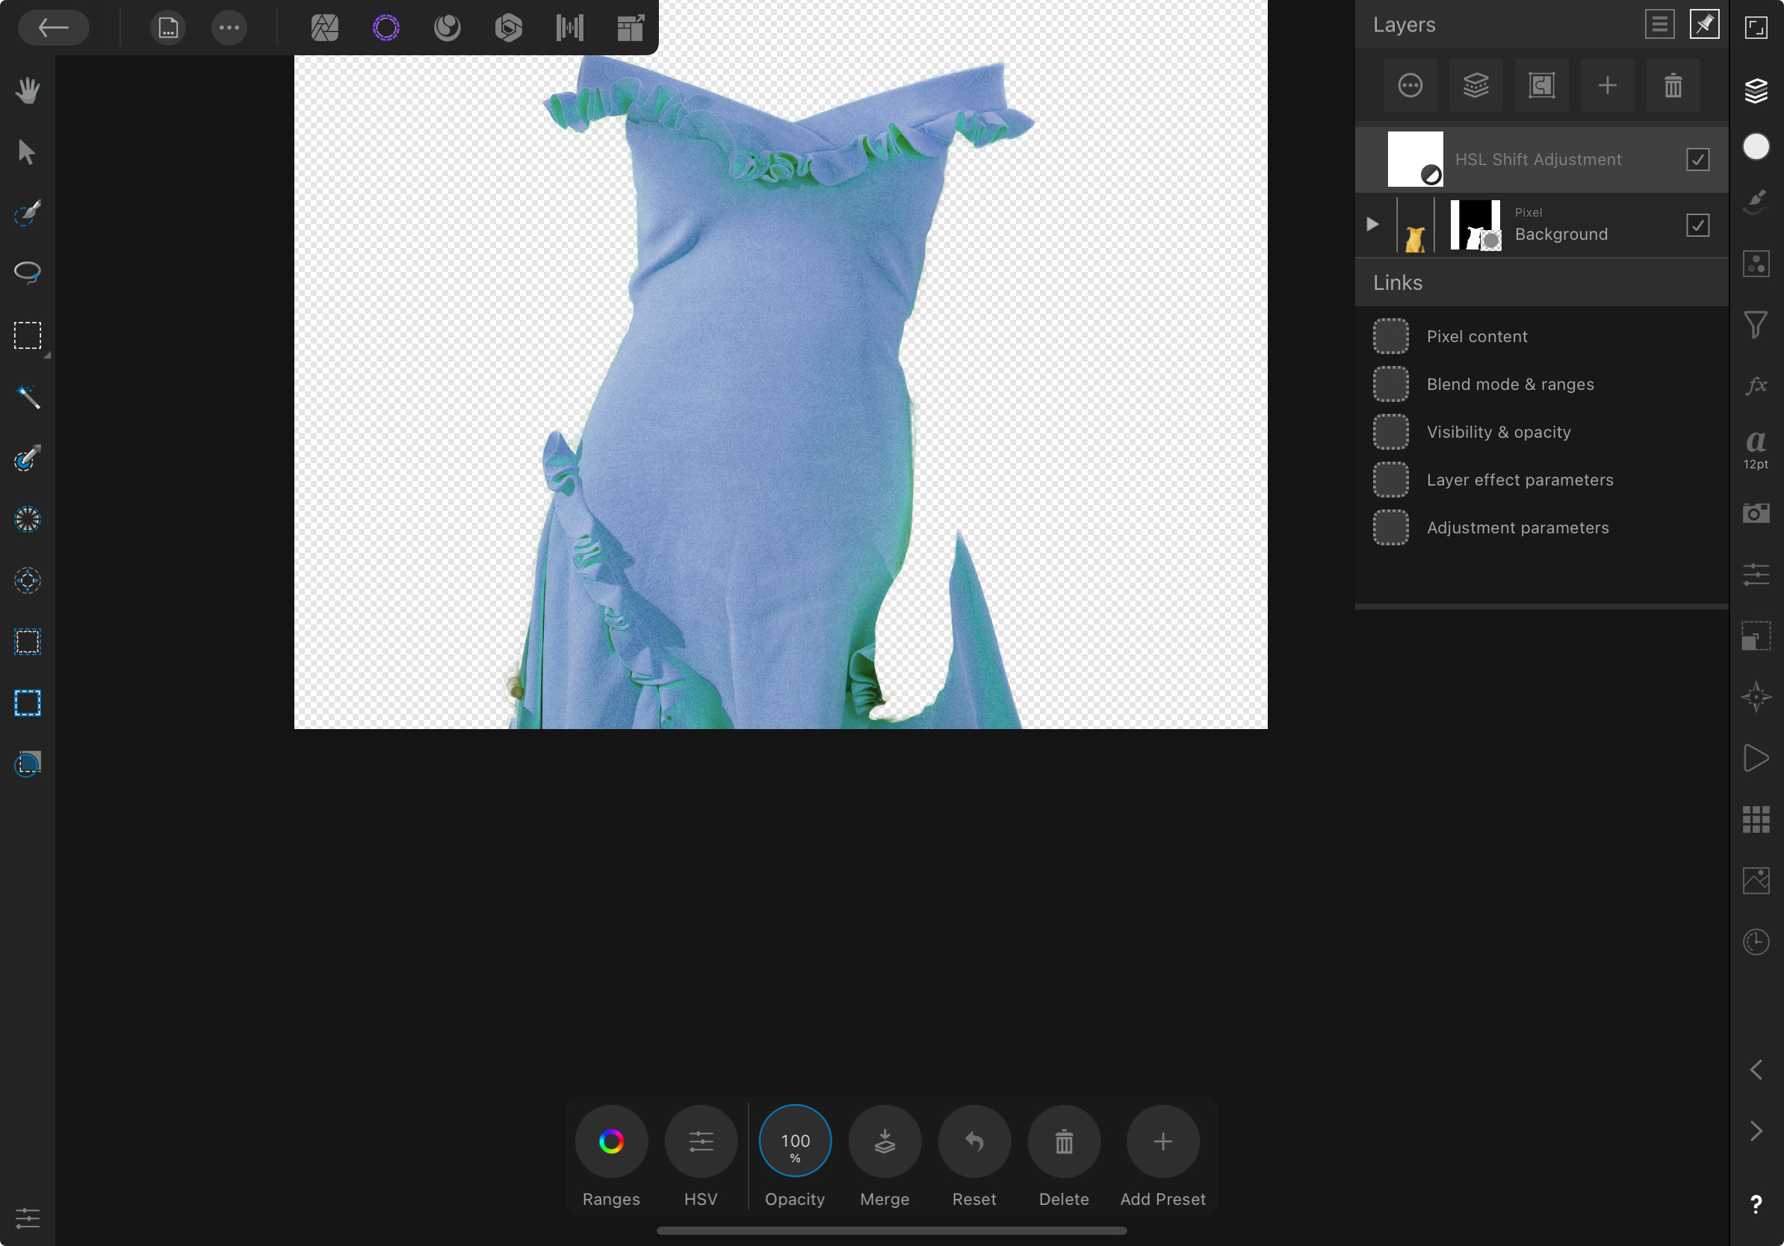Screen dimensions: 1784x1246
Task: Open the Adjustments studio icon
Action: coord(1756,264)
